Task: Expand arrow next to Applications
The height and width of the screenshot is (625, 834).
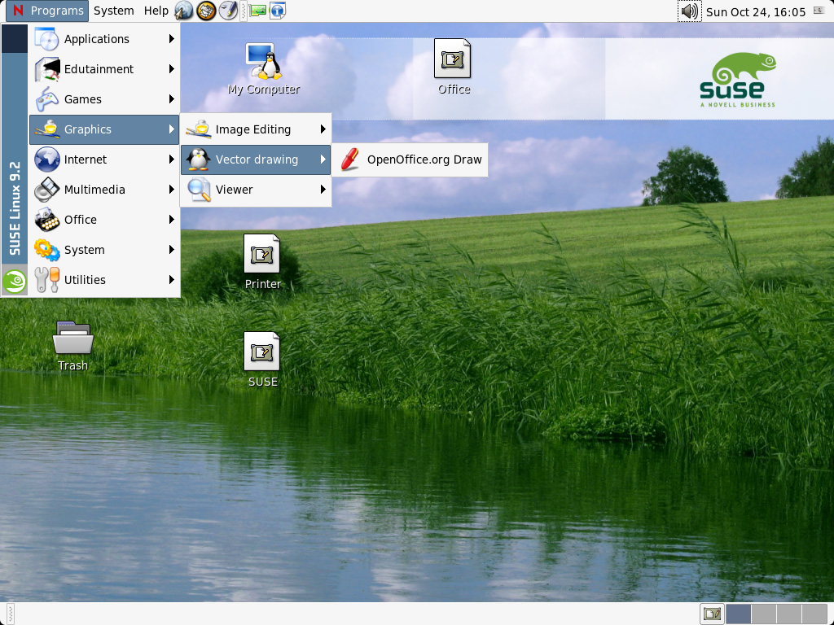Action: click(171, 39)
